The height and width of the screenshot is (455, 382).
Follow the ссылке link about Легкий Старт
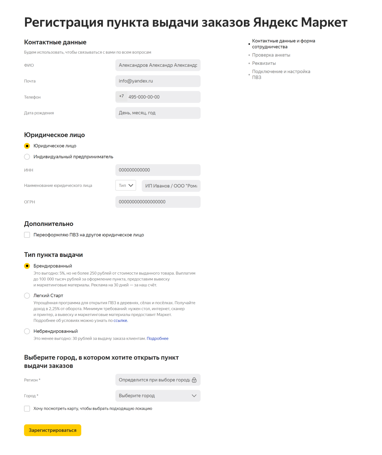tap(120, 320)
